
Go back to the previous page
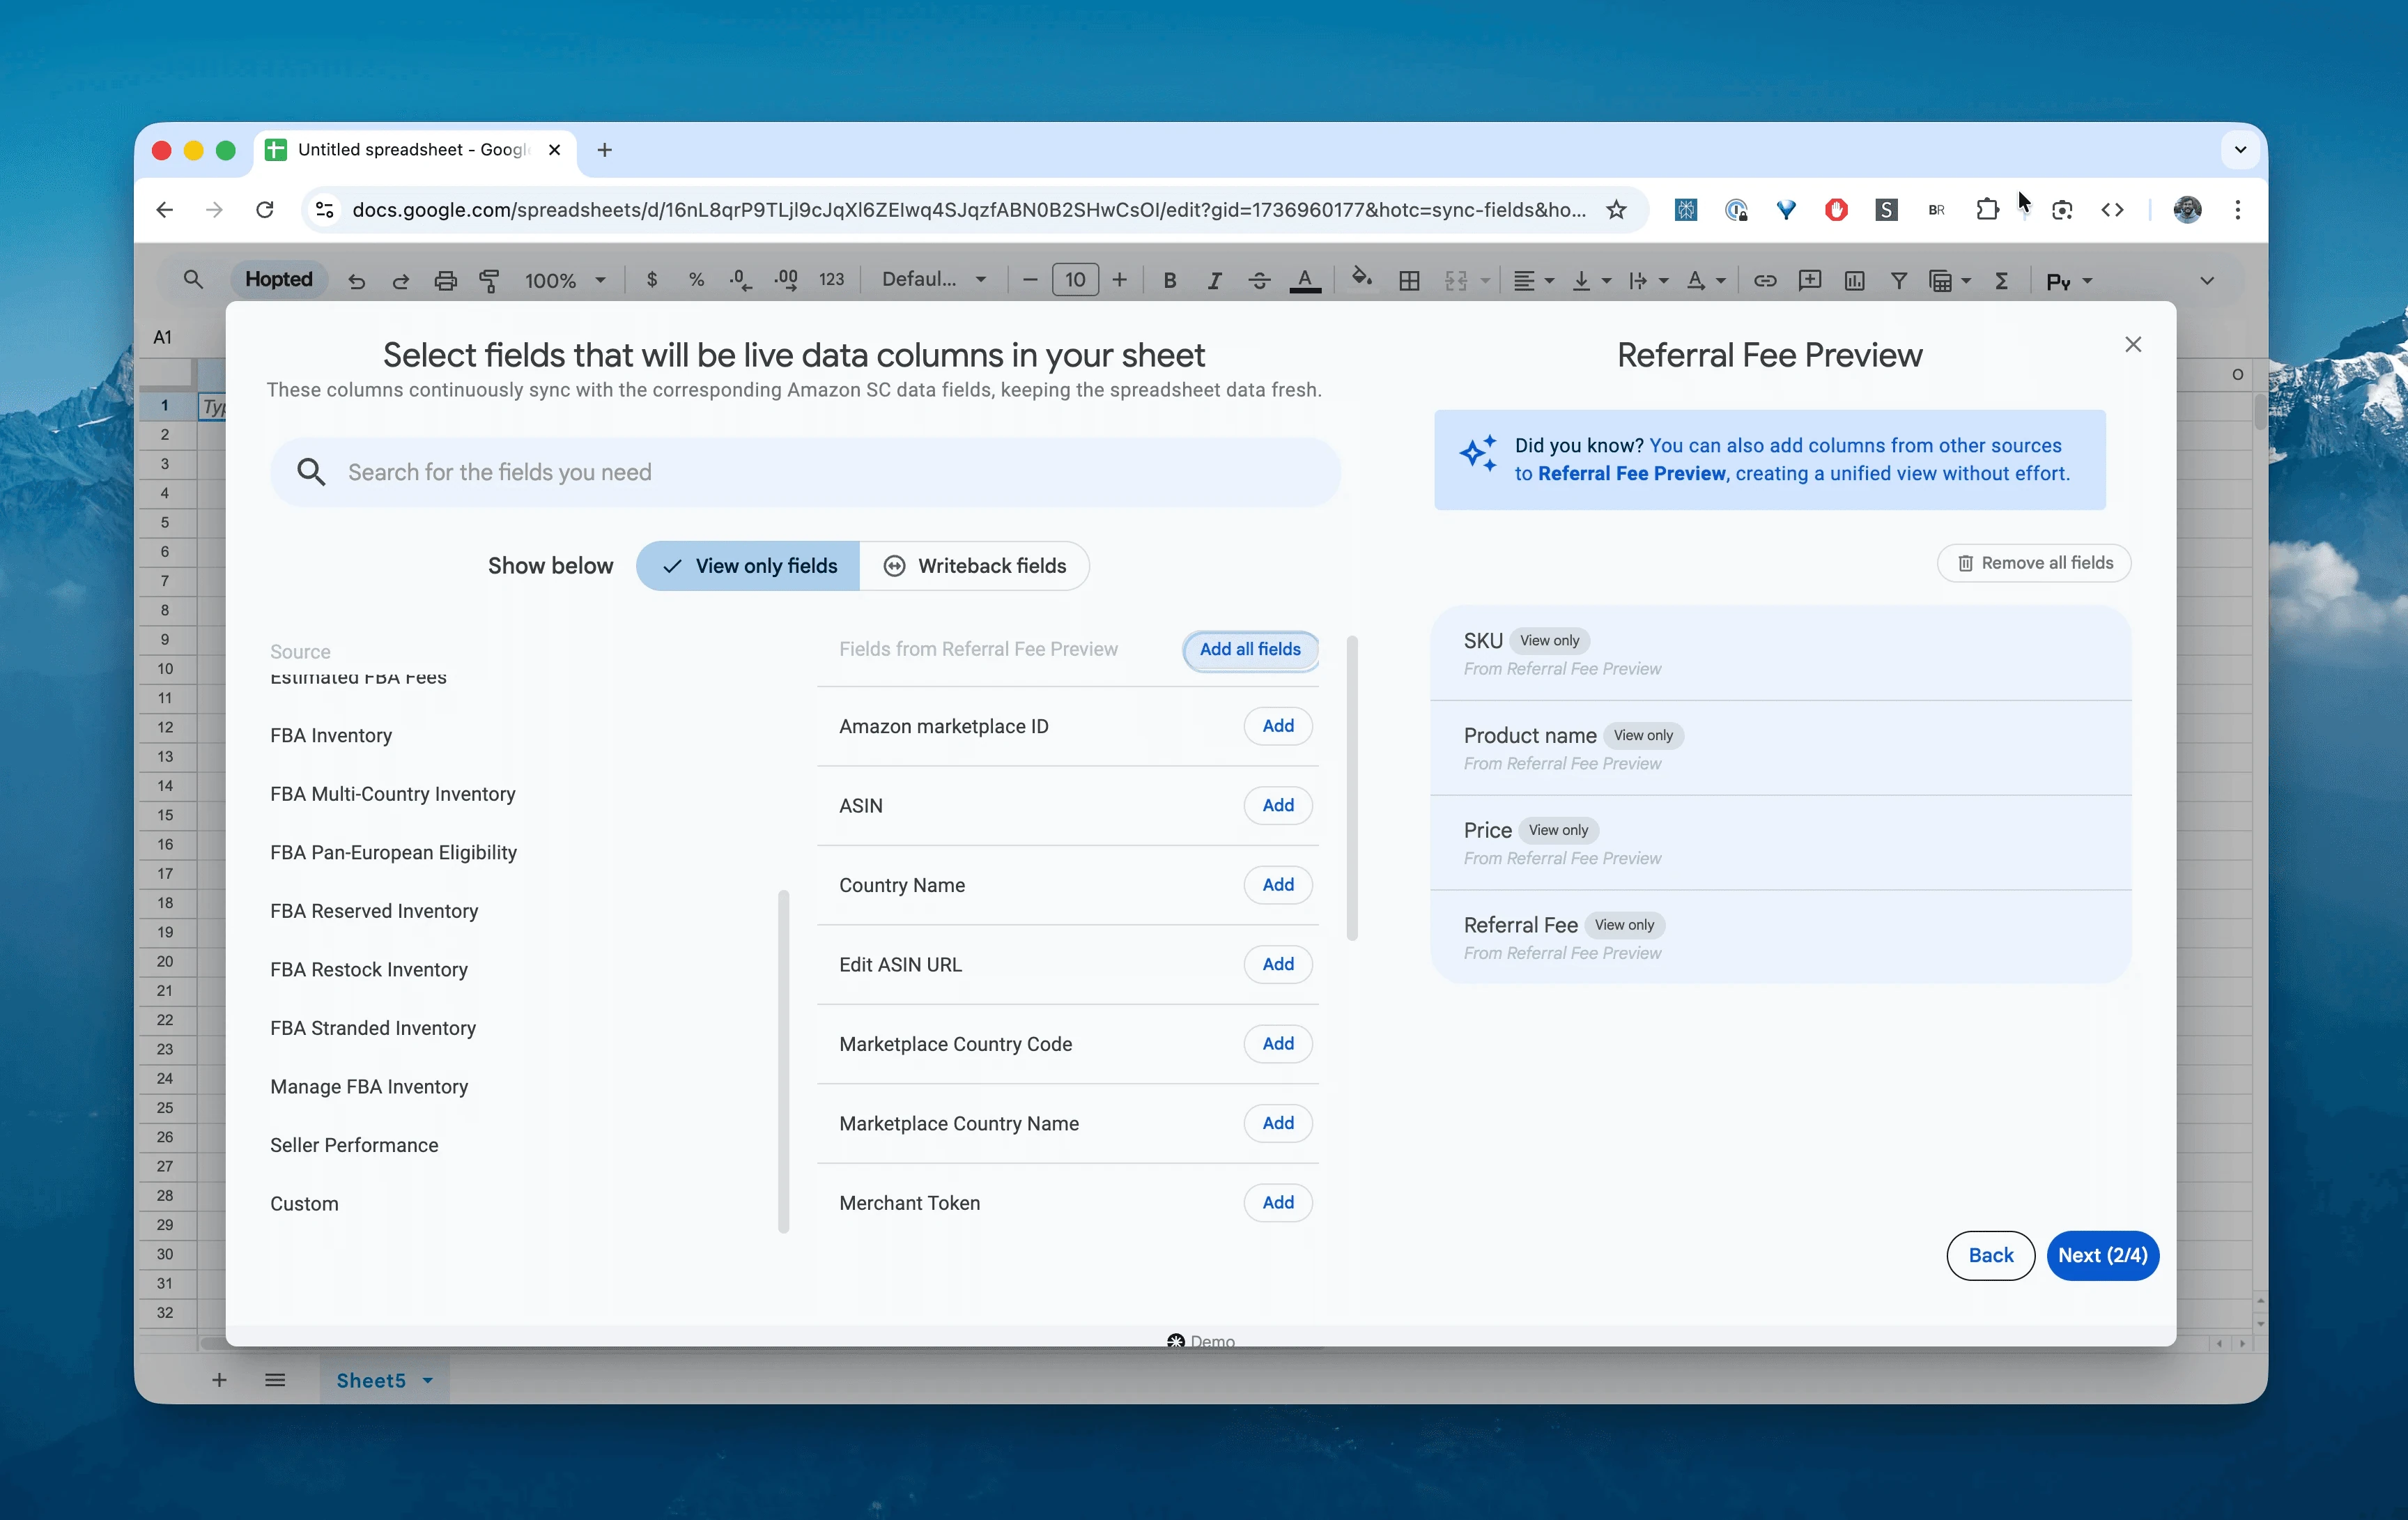pos(165,210)
